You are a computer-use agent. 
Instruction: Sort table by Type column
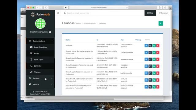coord(123,40)
